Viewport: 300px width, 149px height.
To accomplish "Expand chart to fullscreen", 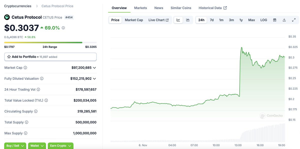I will (x=294, y=20).
